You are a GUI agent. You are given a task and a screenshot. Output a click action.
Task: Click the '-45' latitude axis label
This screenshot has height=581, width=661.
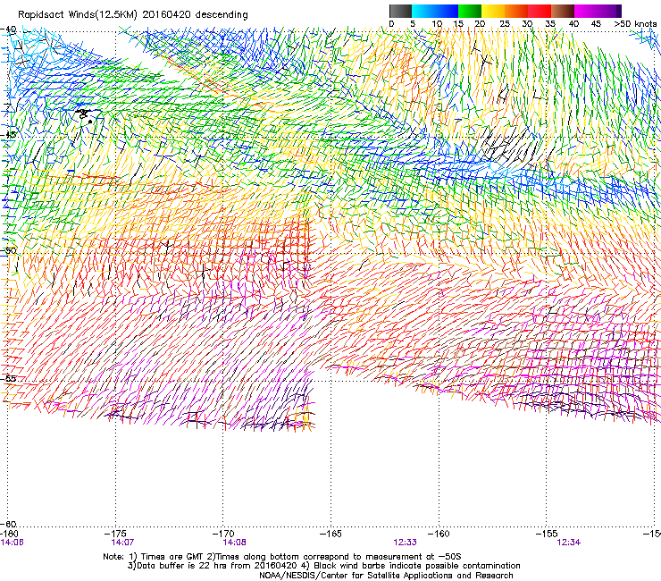[8, 135]
